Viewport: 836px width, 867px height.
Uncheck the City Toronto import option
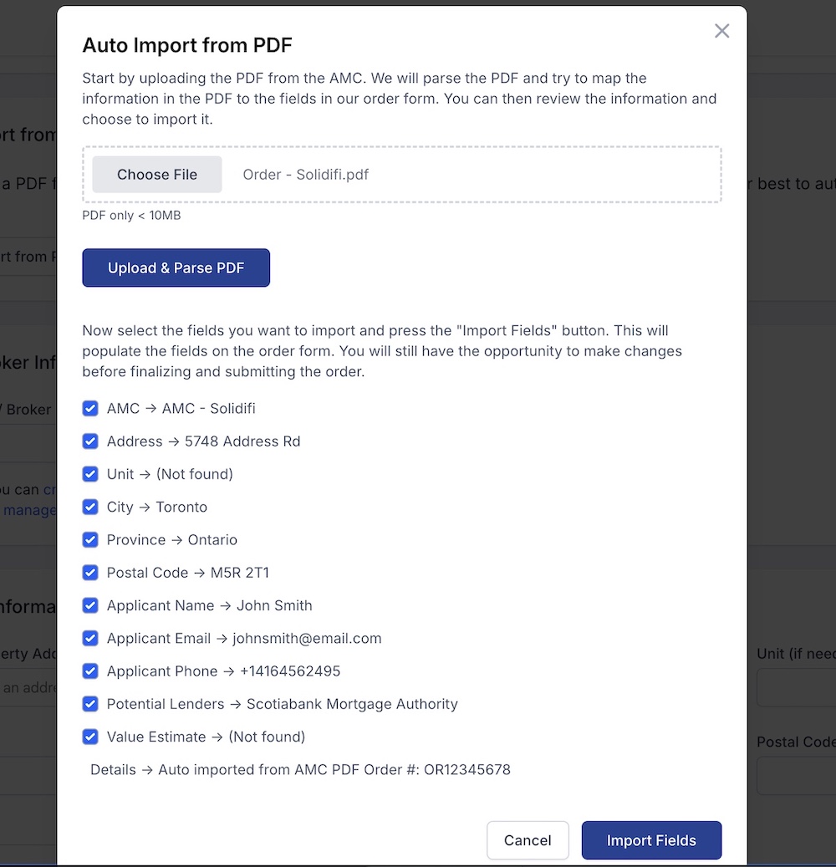point(90,507)
